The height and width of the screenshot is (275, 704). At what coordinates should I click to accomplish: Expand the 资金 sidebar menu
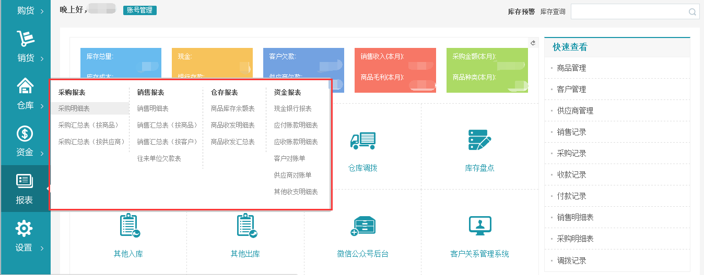pos(25,142)
